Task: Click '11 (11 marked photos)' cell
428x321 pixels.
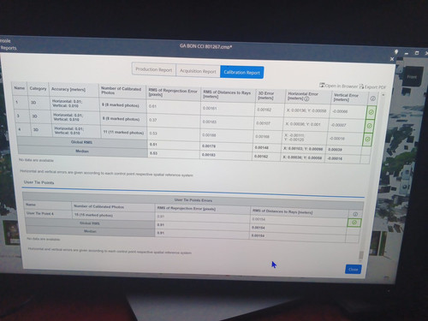Action: (x=123, y=133)
